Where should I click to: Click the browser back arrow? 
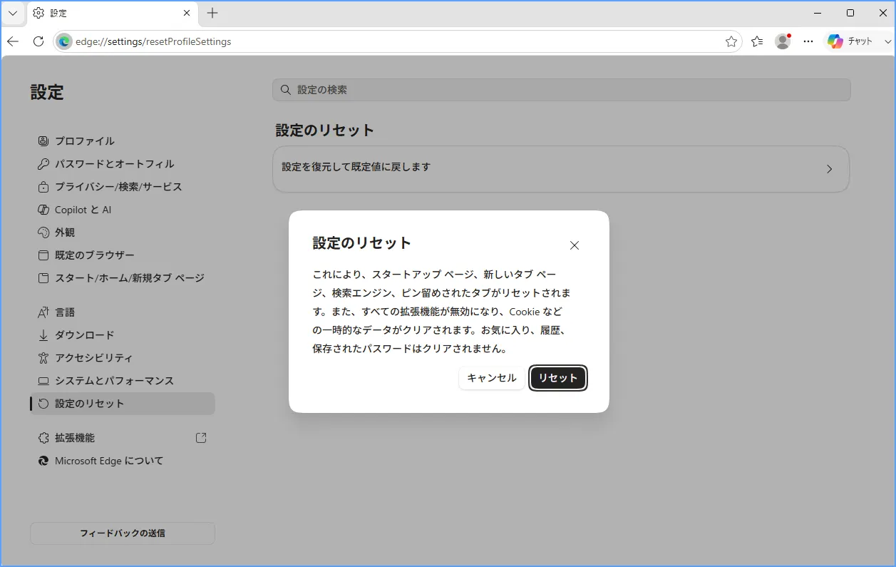pyautogui.click(x=13, y=41)
